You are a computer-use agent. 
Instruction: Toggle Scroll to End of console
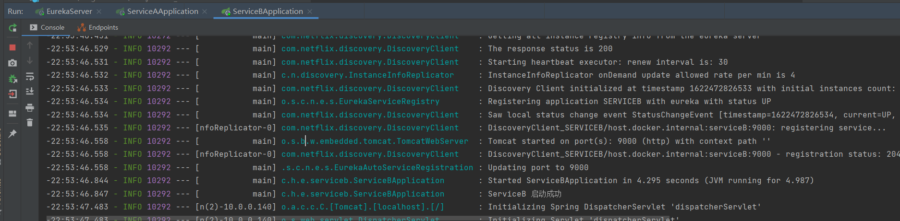point(30,91)
